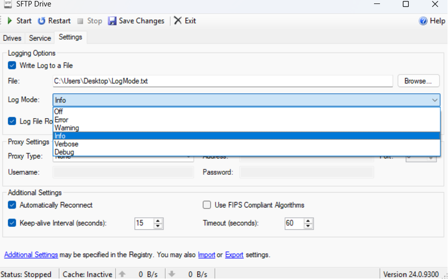The image size is (448, 279).
Task: Enable Use FIPS Compliant Algorithms
Action: (207, 205)
